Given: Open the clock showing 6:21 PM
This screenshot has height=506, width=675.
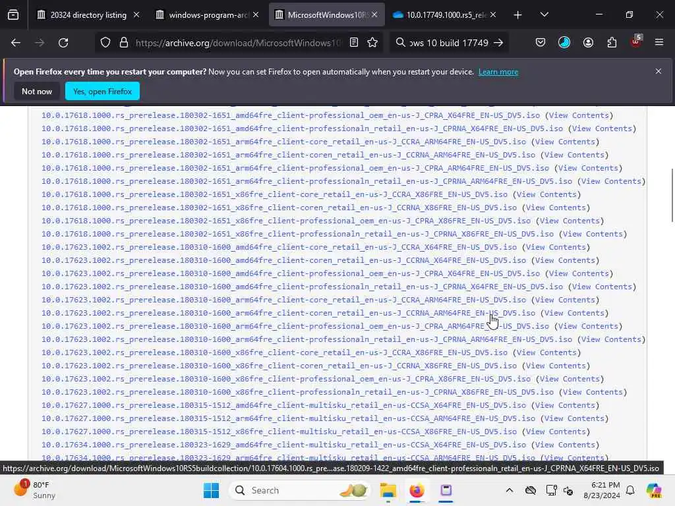Looking at the screenshot, I should [601, 490].
